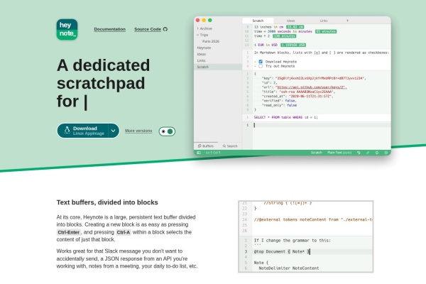Open Plain Text language selector in status bar
The width and height of the screenshot is (426, 284).
point(339,153)
